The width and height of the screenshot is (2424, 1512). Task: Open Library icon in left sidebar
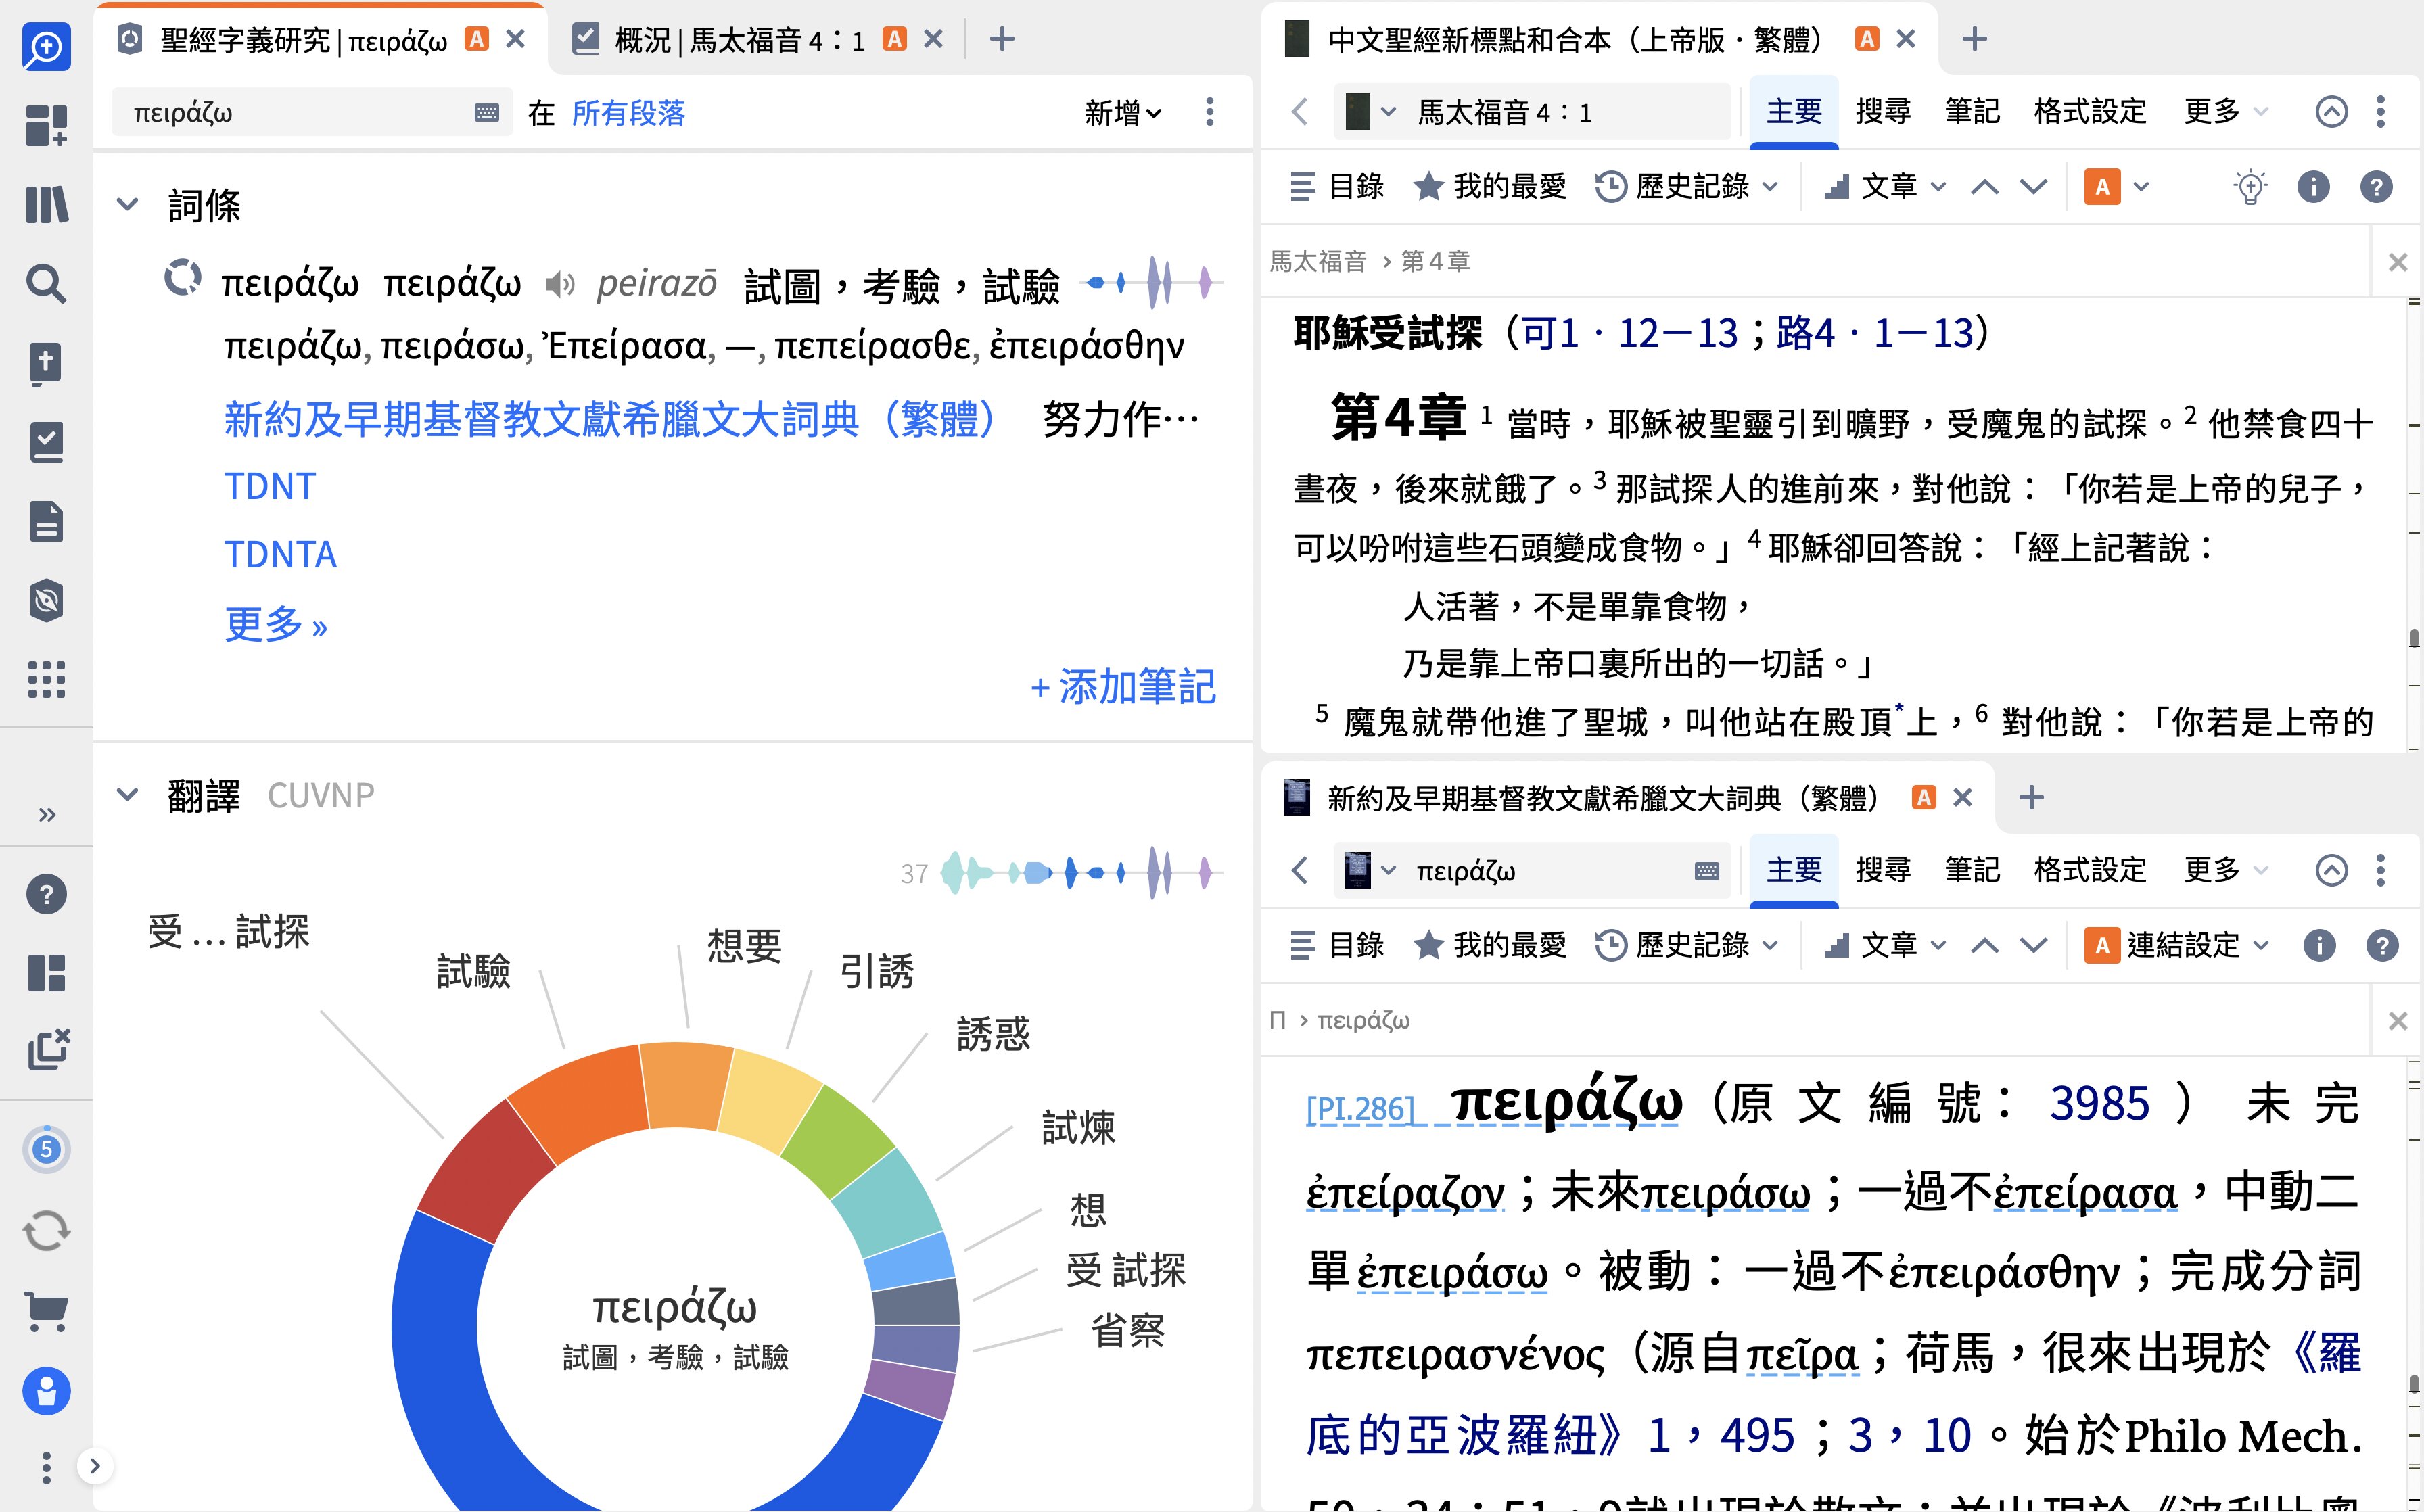pyautogui.click(x=46, y=205)
